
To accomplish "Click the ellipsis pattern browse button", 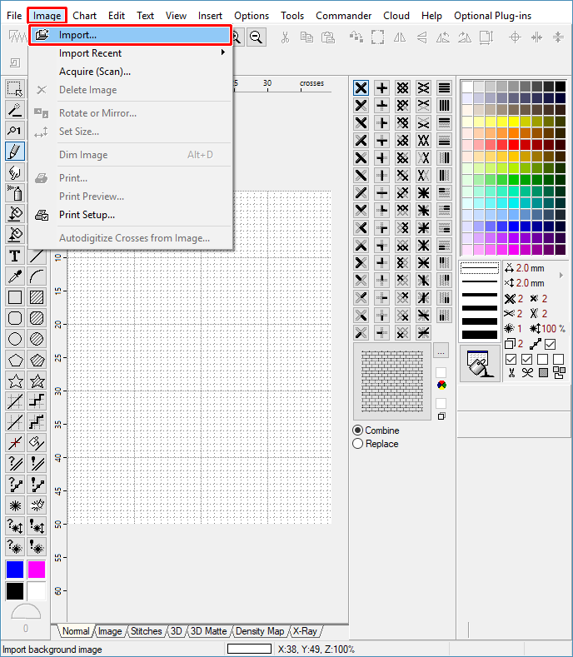I will pyautogui.click(x=441, y=351).
